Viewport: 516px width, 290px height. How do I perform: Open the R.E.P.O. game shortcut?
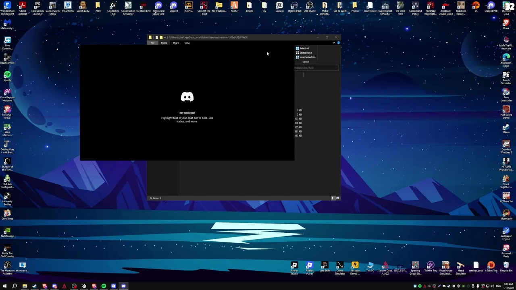point(189,7)
